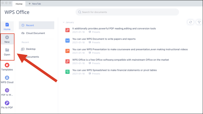Click the macOS minimize window button
The height and width of the screenshot is (114, 203).
pos(6,3)
